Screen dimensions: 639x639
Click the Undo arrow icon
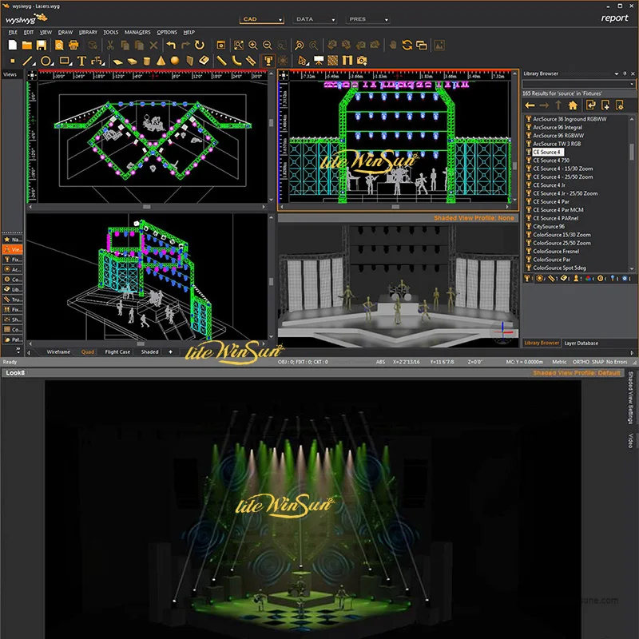[170, 46]
